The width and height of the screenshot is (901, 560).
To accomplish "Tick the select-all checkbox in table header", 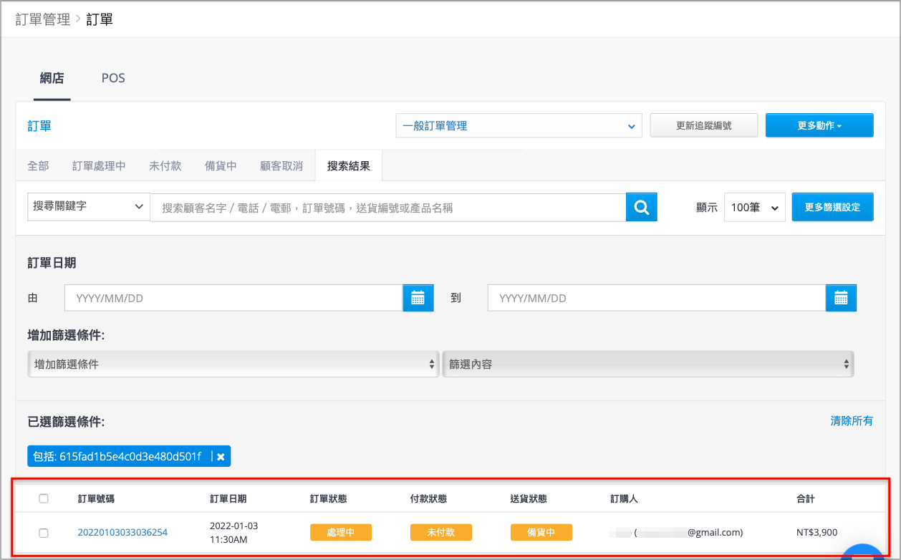I will click(44, 498).
